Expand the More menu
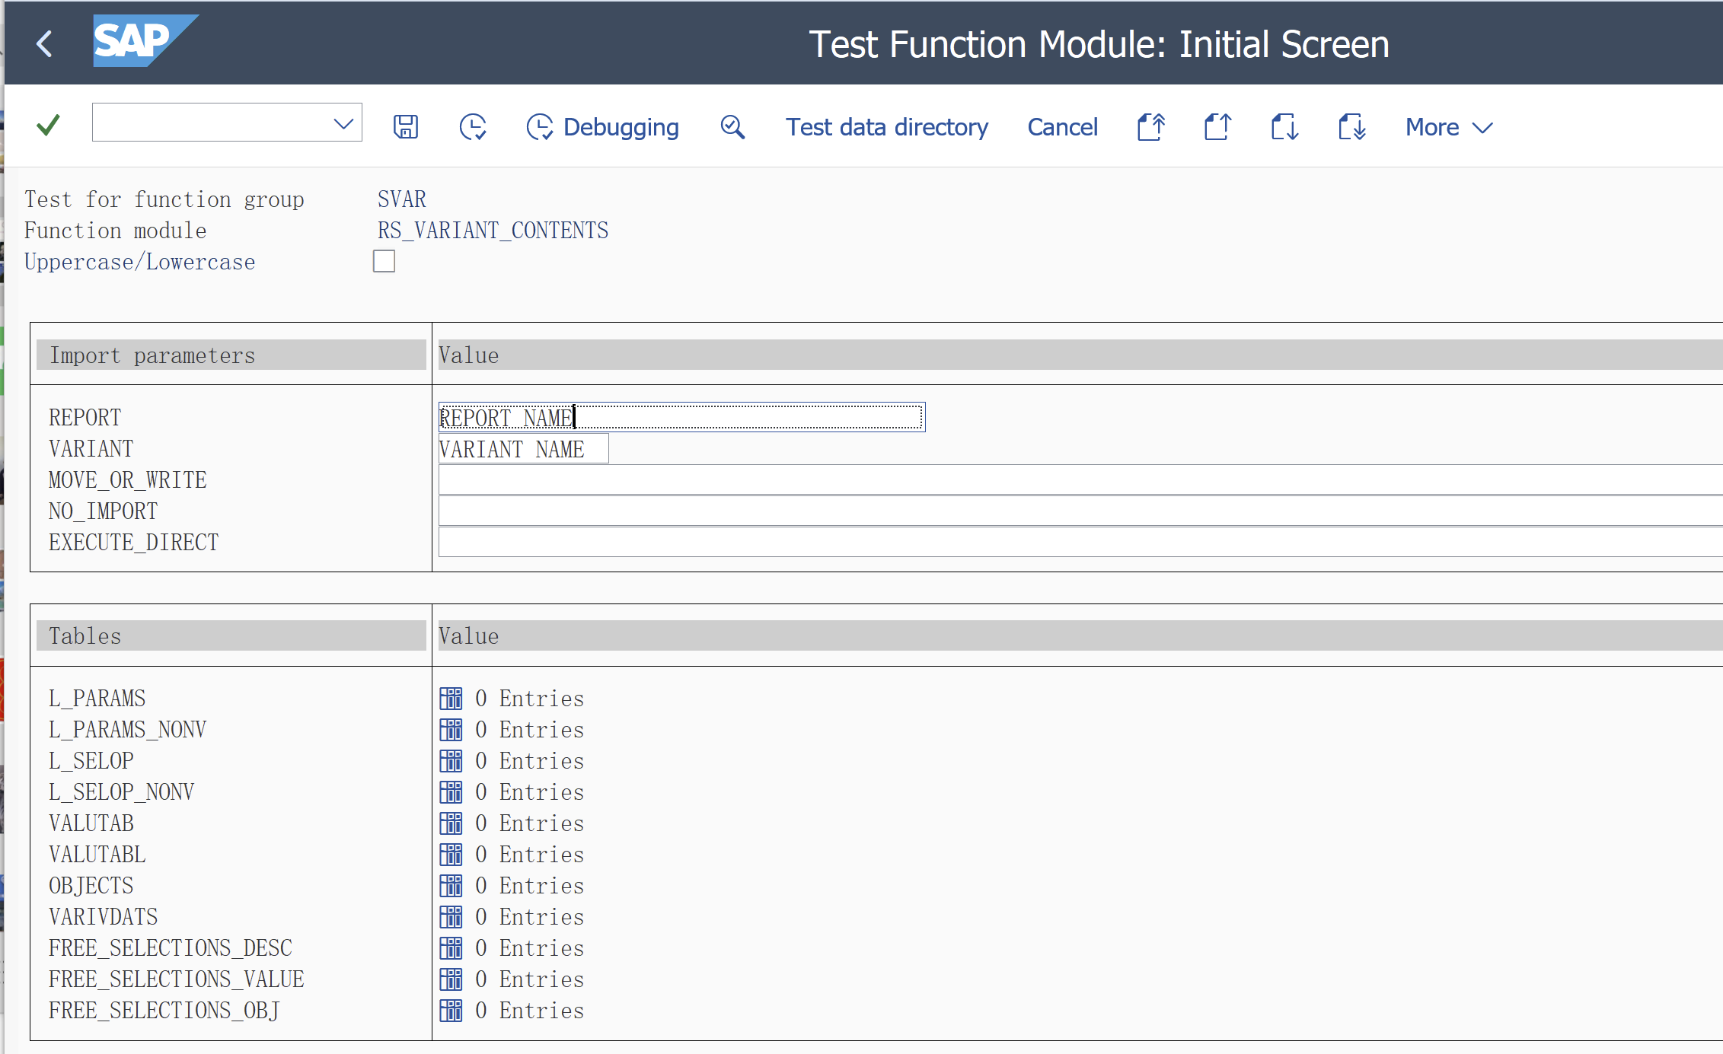Image resolution: width=1723 pixels, height=1054 pixels. (x=1449, y=126)
